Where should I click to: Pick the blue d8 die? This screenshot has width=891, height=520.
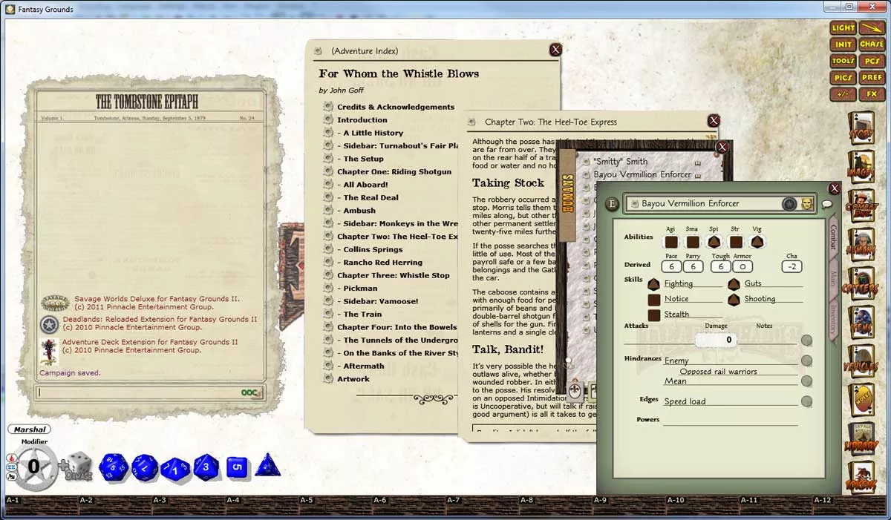coord(206,467)
